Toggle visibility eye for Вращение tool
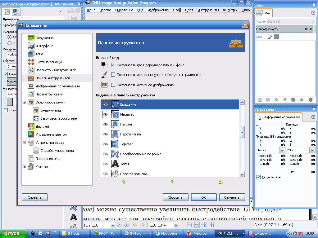Screen dimensions: 318x238 (106, 104)
